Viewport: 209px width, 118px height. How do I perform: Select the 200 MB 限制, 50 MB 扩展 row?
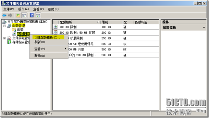point(106,33)
